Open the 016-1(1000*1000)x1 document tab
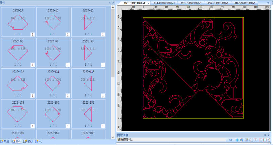Screen dimensions: 273x145 tap(244, 3)
